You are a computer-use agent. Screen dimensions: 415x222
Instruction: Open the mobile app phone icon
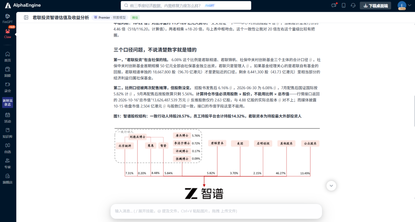click(344, 5)
